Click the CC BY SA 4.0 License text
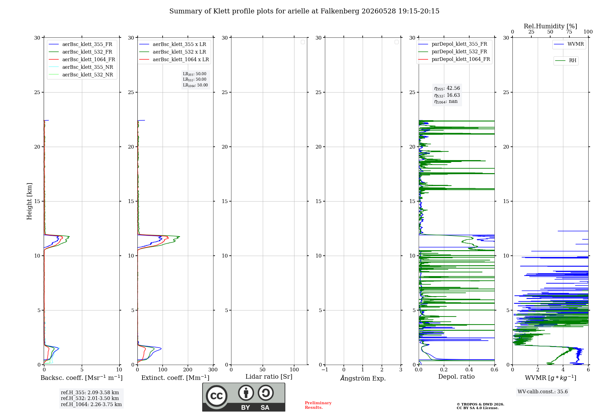 (478, 408)
